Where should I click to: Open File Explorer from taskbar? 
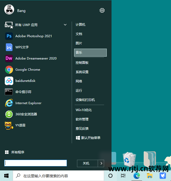(150, 176)
